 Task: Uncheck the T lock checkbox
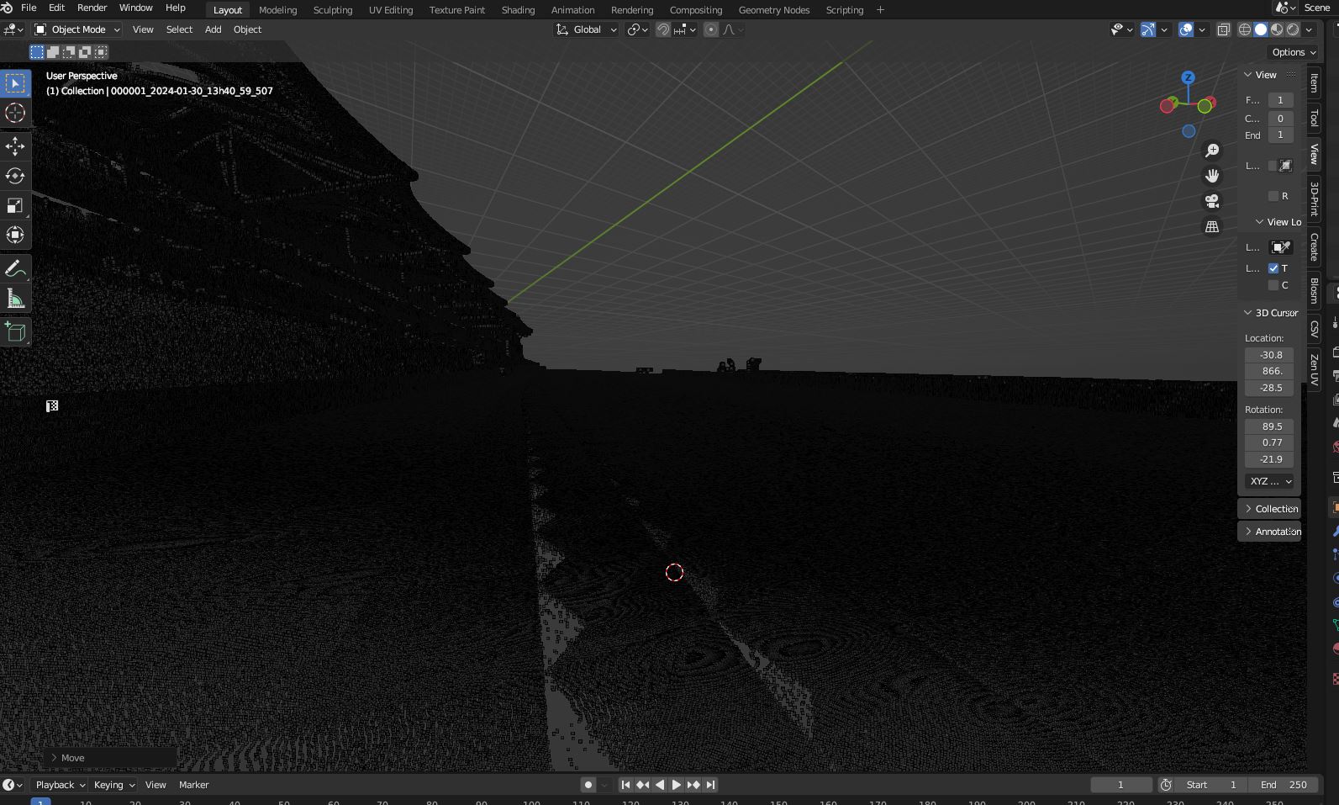click(1273, 268)
